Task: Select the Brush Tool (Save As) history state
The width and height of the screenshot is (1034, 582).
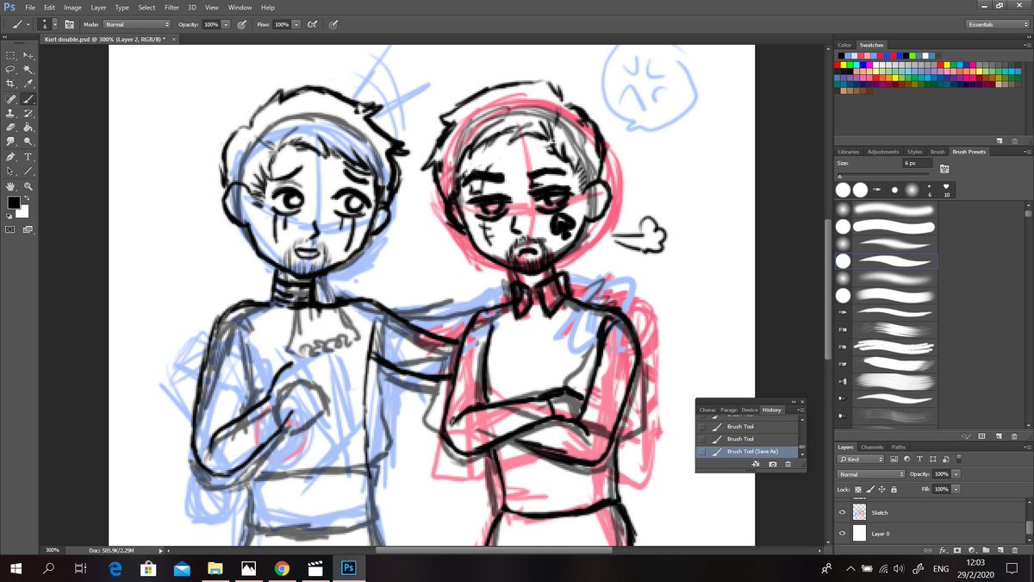Action: [751, 451]
